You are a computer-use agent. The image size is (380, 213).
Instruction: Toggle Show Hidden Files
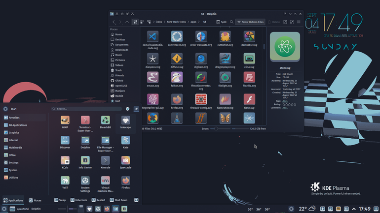pos(250,22)
